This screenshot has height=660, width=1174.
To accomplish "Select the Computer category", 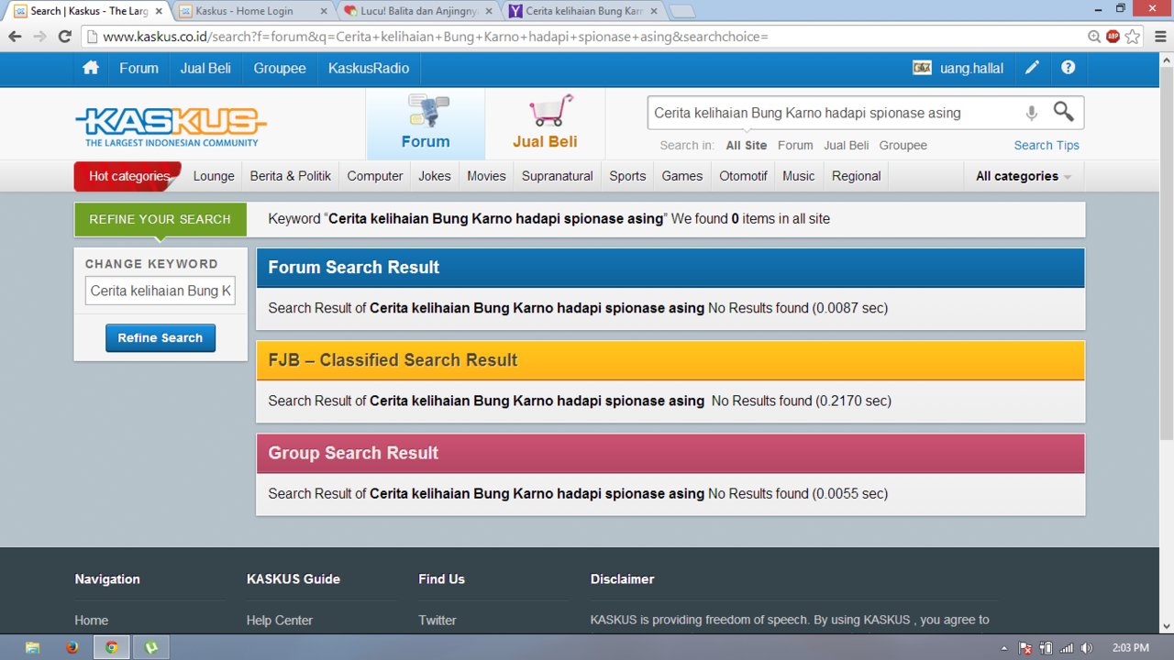I will 375,176.
